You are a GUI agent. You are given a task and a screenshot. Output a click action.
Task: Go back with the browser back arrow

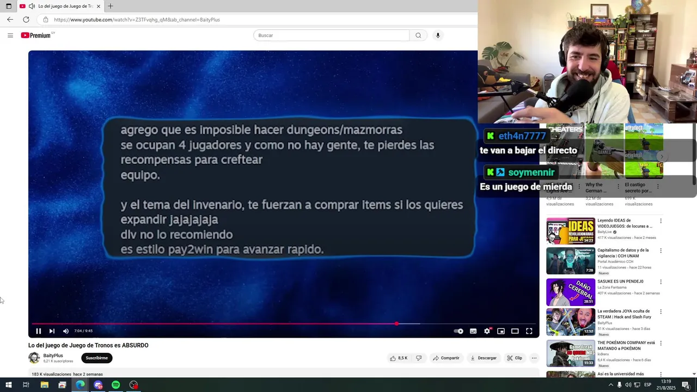tap(10, 20)
